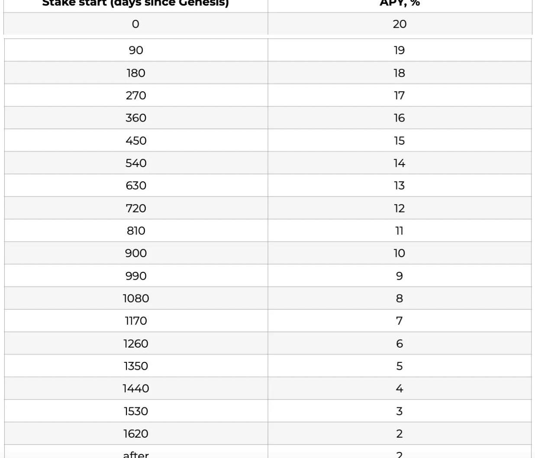Viewport: 535px width, 458px height.
Task: Click the APY cell showing 10
Action: (x=399, y=253)
